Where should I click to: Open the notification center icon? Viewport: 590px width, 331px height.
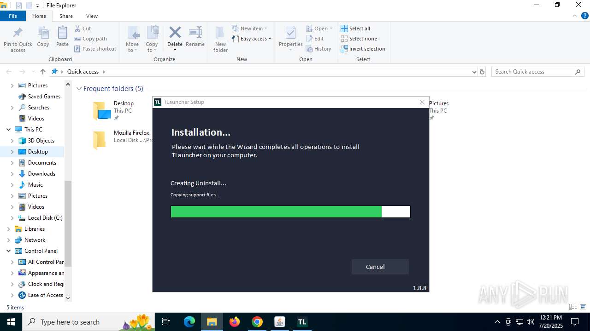tap(575, 322)
